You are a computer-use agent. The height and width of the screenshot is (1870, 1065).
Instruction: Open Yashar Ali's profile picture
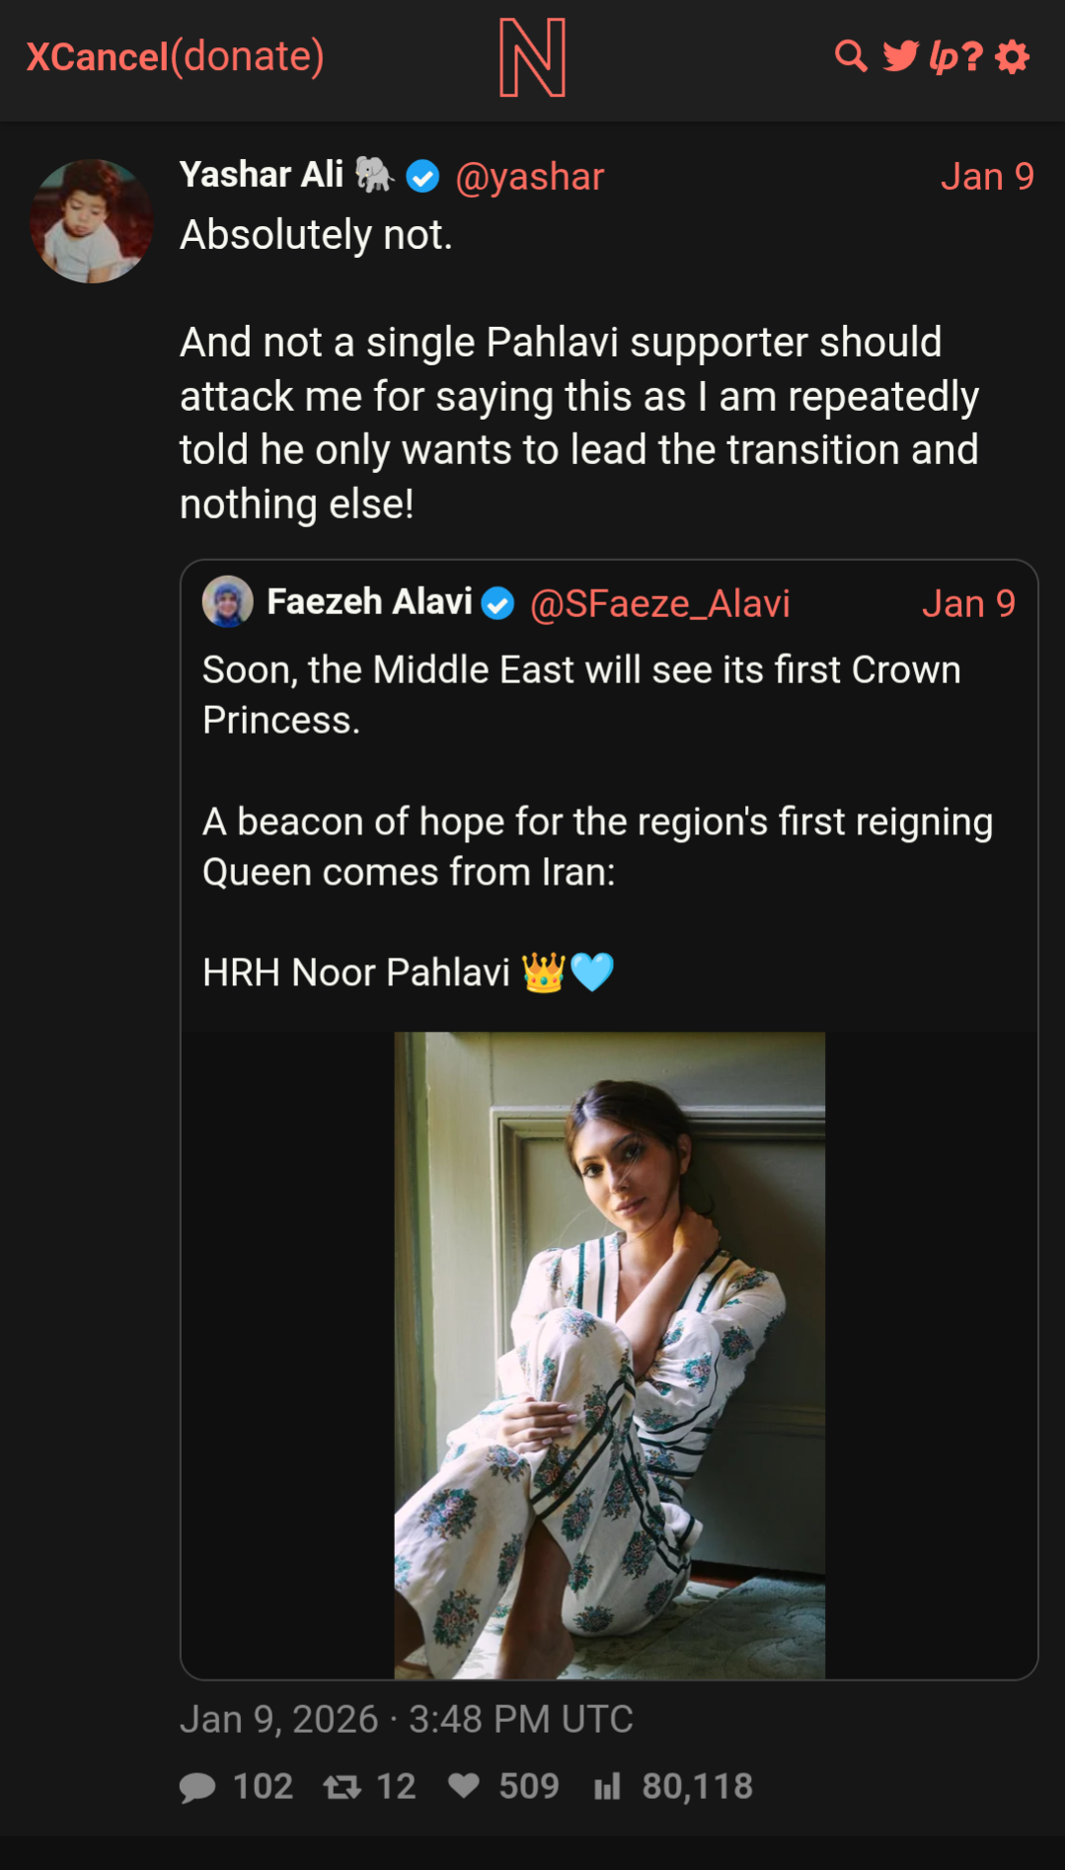coord(92,221)
